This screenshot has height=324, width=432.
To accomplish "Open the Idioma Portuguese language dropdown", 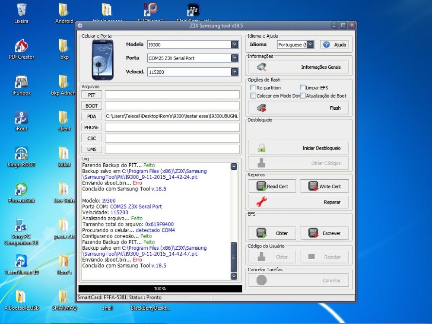I will click(x=310, y=44).
